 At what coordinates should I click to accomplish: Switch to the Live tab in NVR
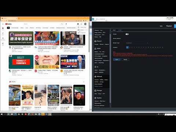pos(161,26)
